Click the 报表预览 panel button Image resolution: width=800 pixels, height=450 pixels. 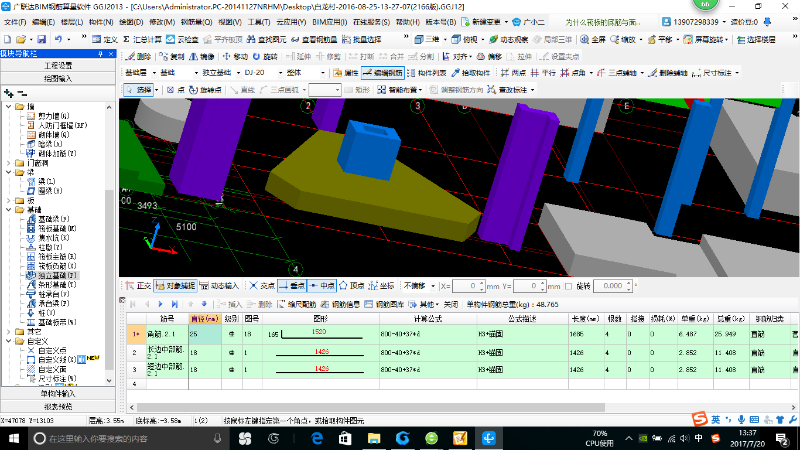(x=59, y=407)
